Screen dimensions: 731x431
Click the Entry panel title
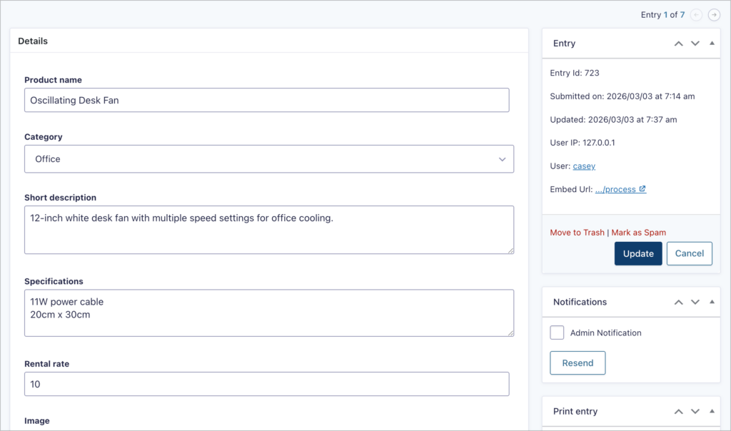tap(564, 44)
